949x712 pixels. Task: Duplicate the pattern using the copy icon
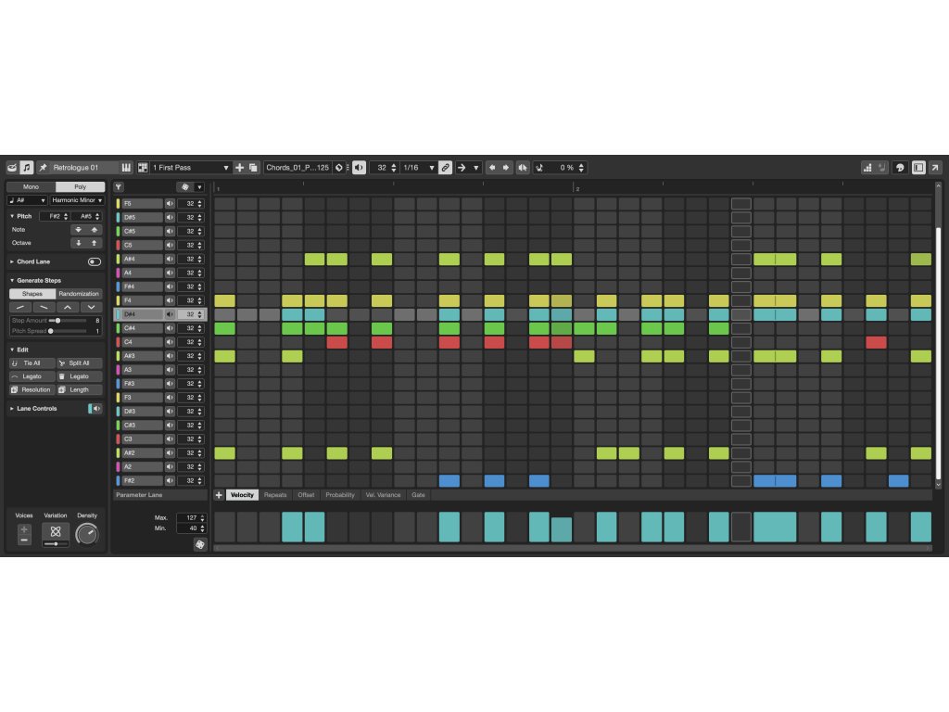tap(253, 168)
